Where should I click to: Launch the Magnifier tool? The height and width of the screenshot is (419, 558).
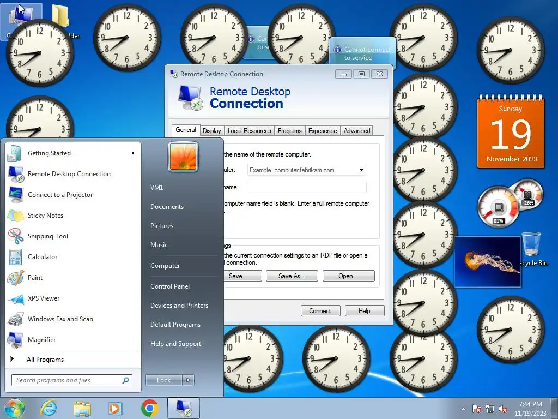72,339
